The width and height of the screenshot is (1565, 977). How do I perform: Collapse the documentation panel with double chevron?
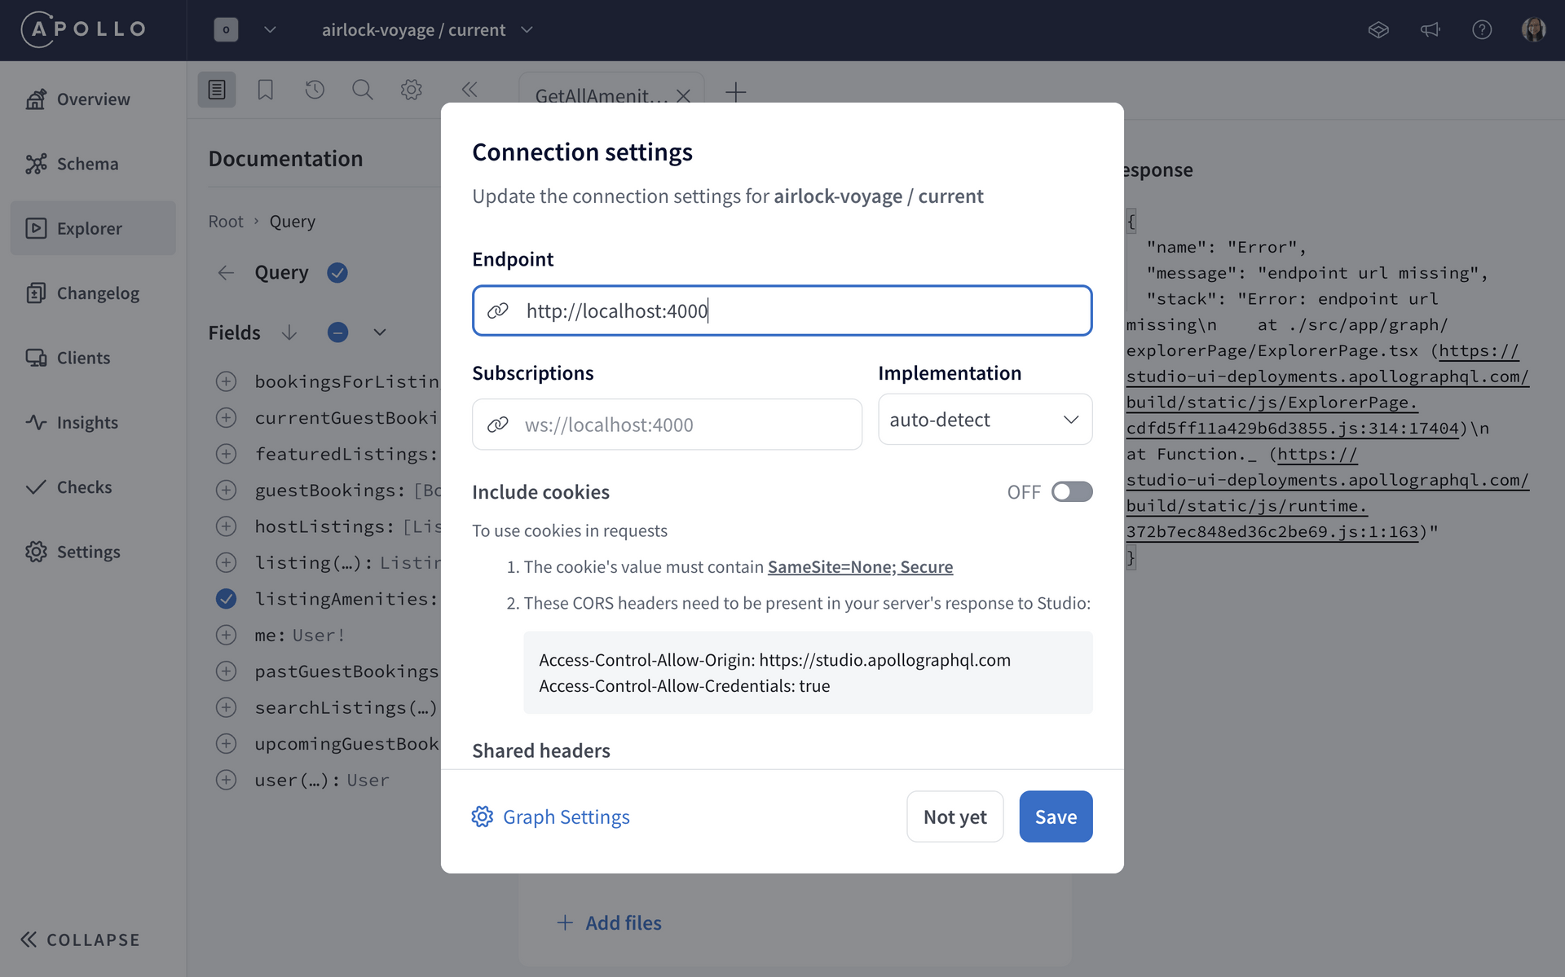coord(469,90)
